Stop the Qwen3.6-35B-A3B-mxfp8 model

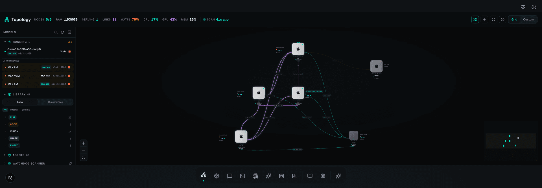[69, 51]
